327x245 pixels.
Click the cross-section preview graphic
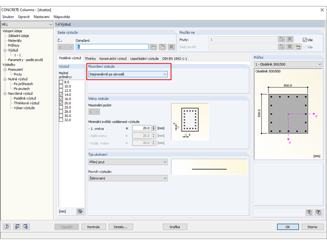288,114
